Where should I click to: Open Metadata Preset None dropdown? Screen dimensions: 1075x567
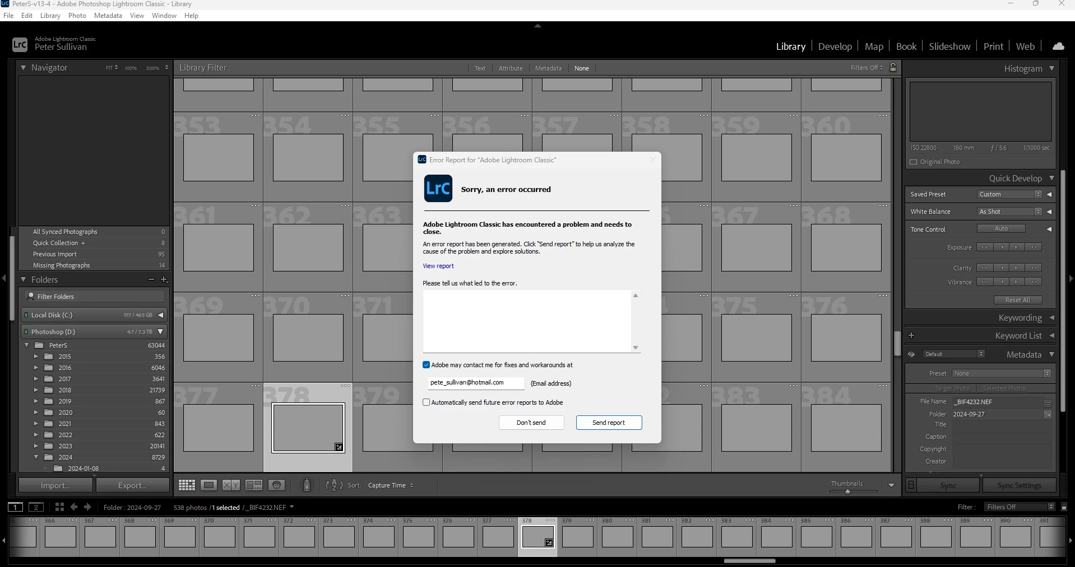[x=1002, y=373]
